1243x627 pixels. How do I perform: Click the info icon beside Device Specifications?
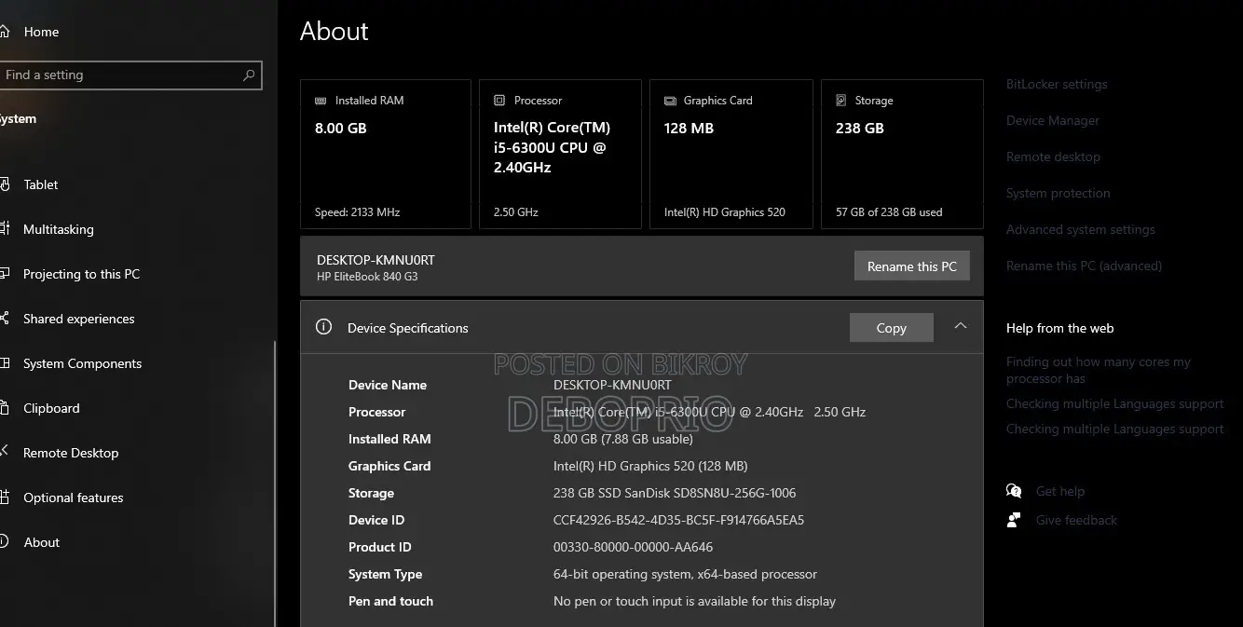click(x=323, y=327)
